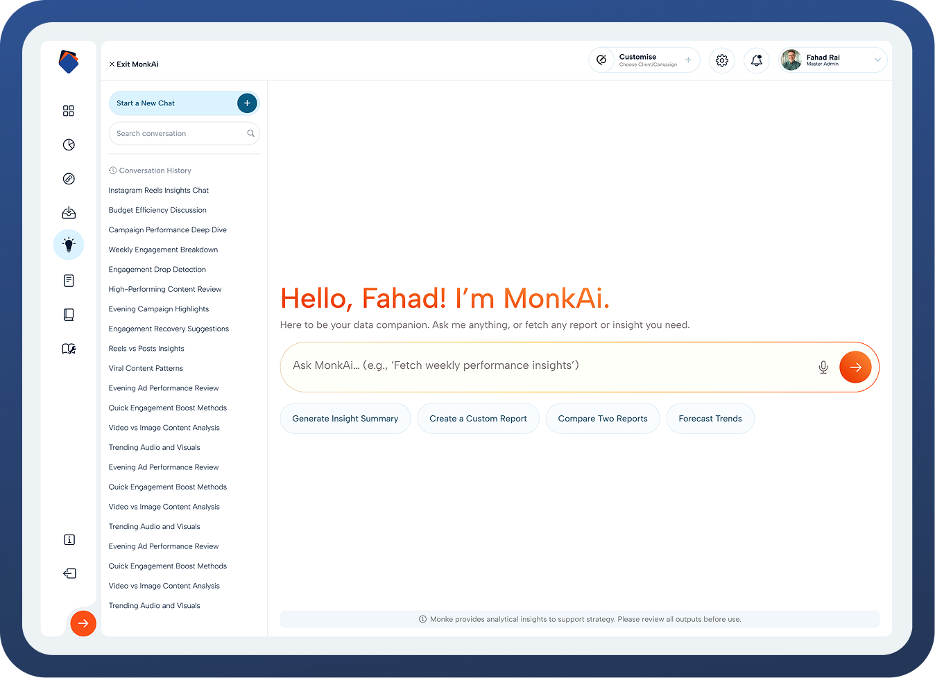935x678 pixels.
Task: Open the settings gear icon
Action: click(722, 60)
